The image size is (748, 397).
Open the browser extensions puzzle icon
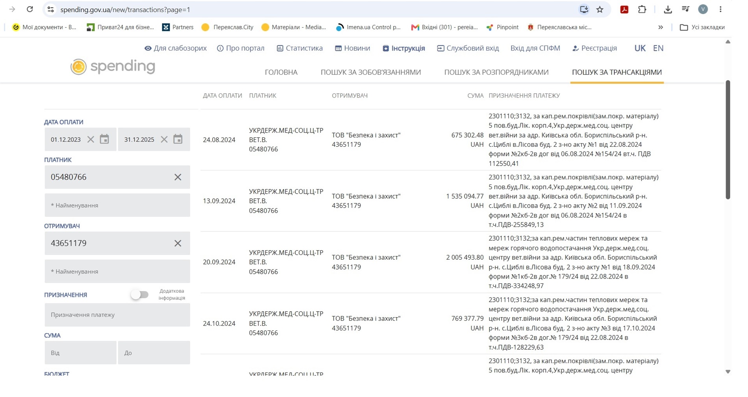click(x=642, y=9)
